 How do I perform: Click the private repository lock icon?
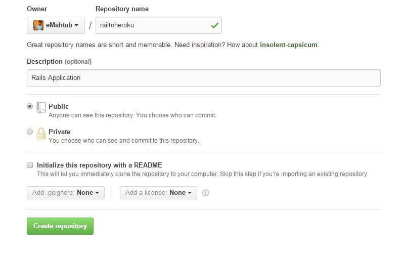tap(41, 134)
